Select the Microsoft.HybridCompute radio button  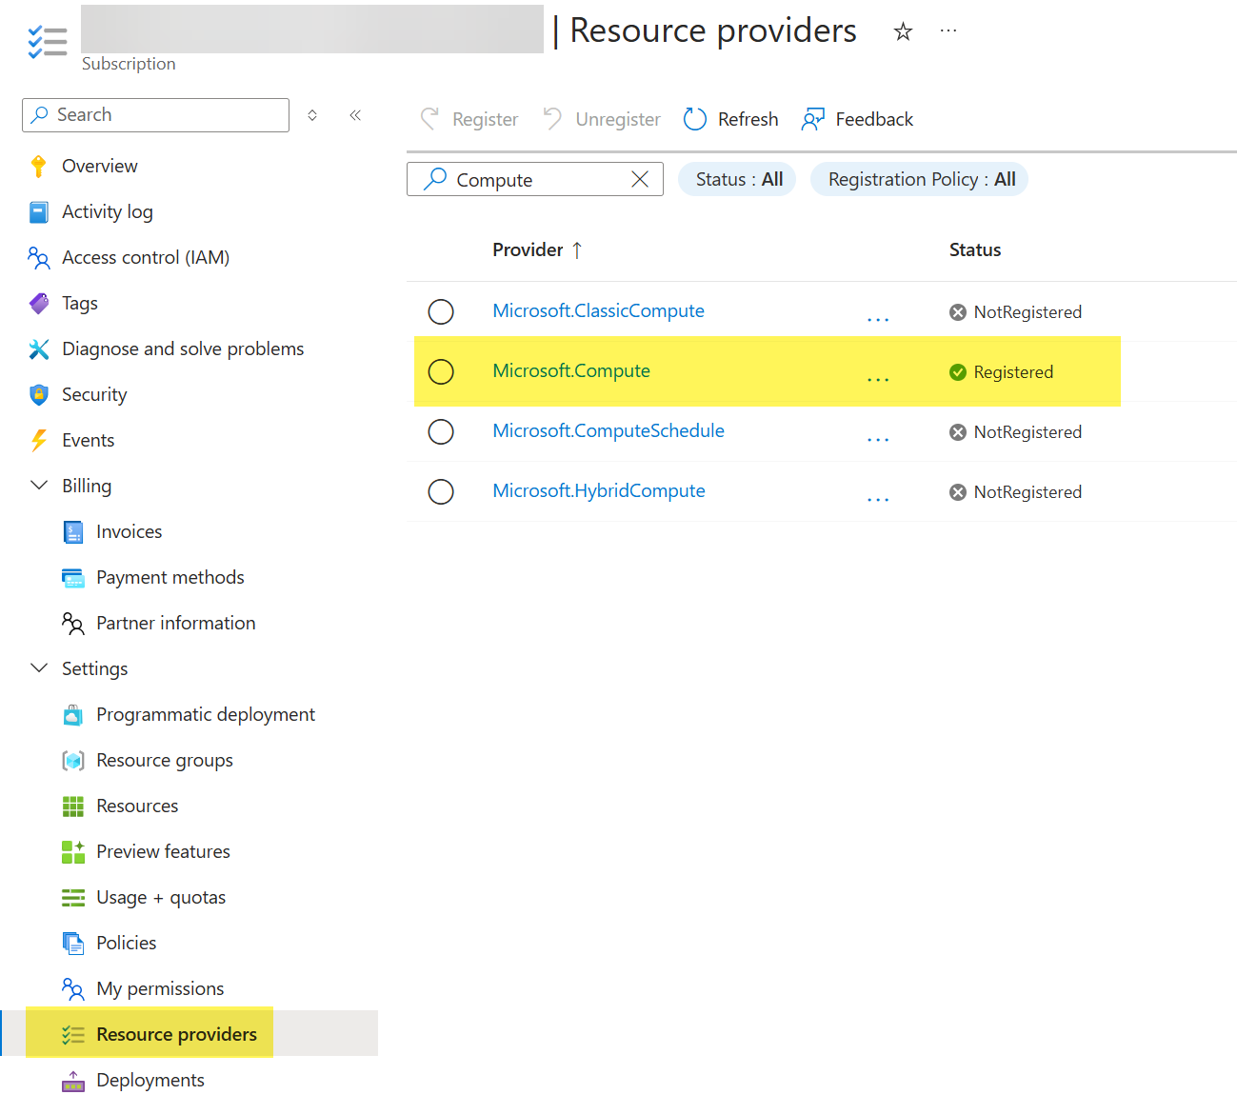(441, 491)
